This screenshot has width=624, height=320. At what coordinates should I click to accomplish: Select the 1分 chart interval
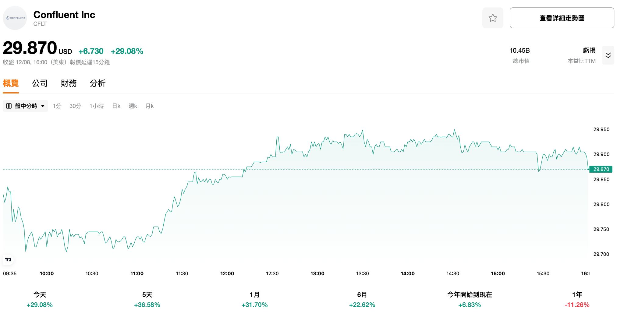(x=57, y=106)
